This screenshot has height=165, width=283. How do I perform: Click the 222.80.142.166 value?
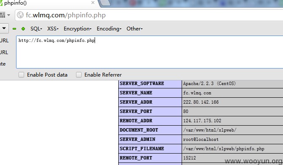[x=201, y=102]
